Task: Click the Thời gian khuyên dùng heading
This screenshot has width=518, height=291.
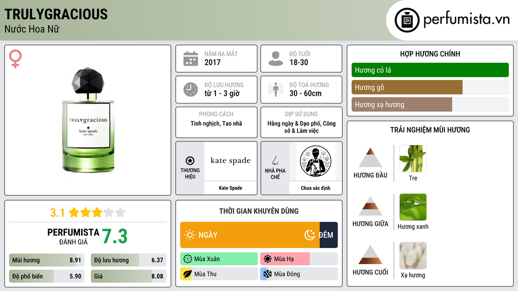Action: click(x=259, y=211)
